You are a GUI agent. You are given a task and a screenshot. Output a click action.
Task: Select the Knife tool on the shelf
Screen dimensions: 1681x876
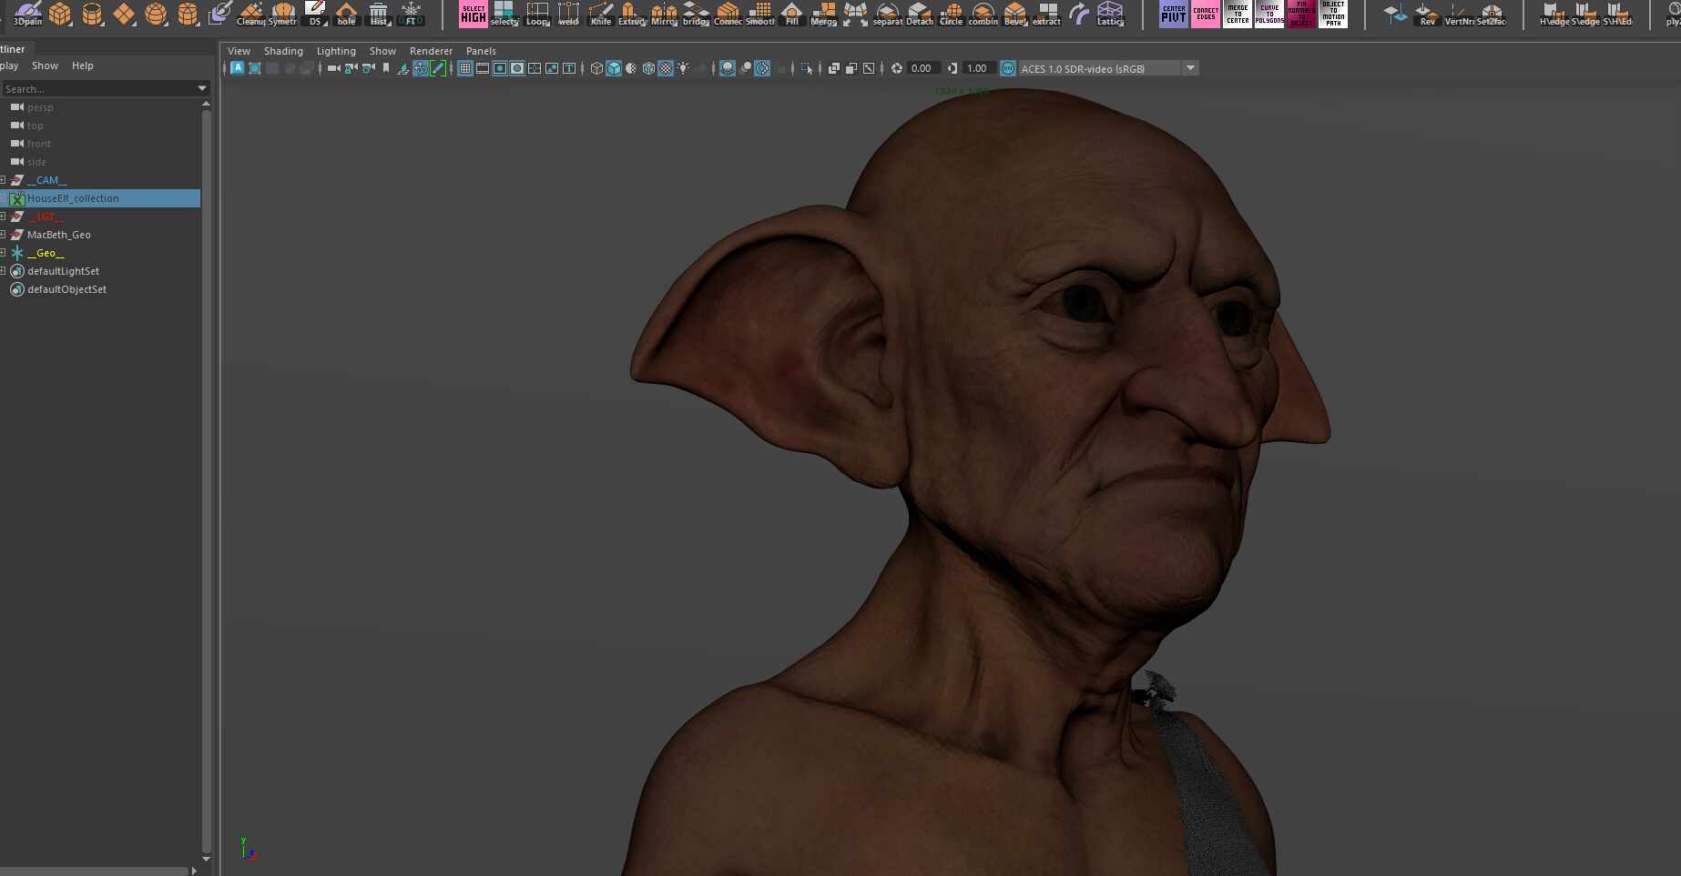tap(600, 14)
